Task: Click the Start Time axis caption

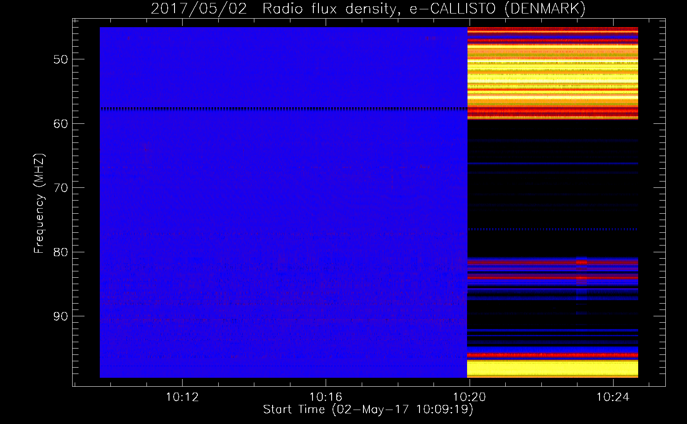Action: [x=368, y=410]
